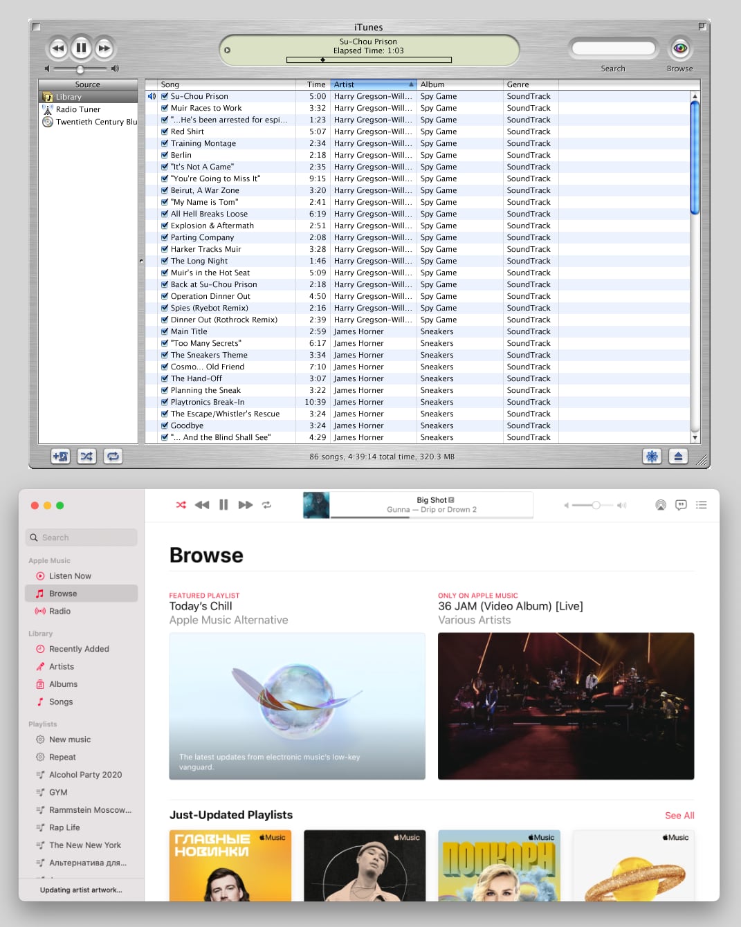Click the eject disc button in iTunes

678,456
